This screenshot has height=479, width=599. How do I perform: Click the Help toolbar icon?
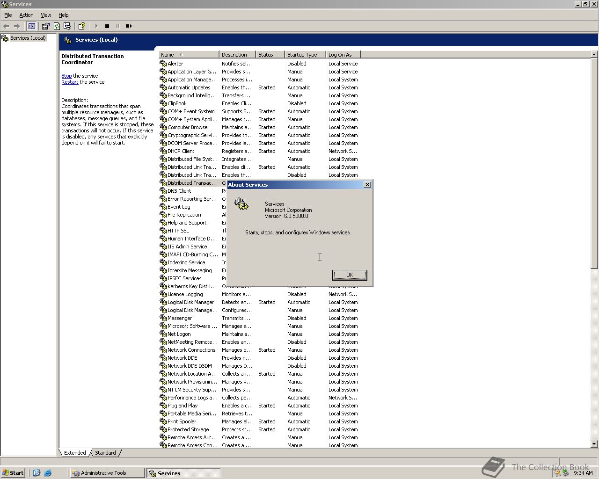point(82,26)
